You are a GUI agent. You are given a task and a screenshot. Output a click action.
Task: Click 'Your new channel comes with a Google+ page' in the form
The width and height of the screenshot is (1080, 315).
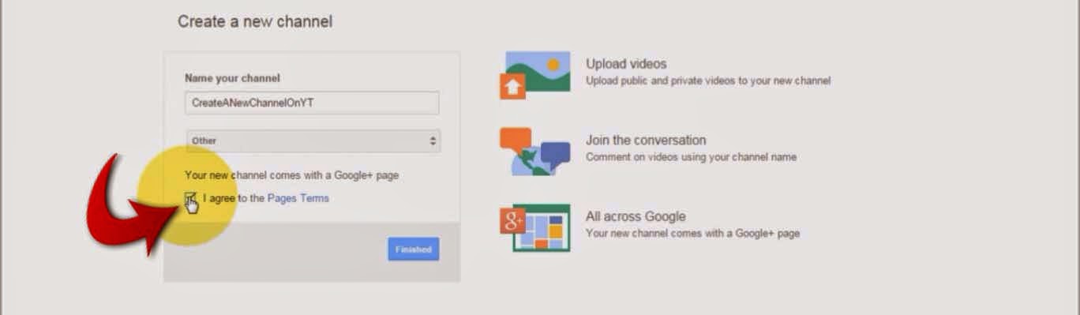coord(291,175)
